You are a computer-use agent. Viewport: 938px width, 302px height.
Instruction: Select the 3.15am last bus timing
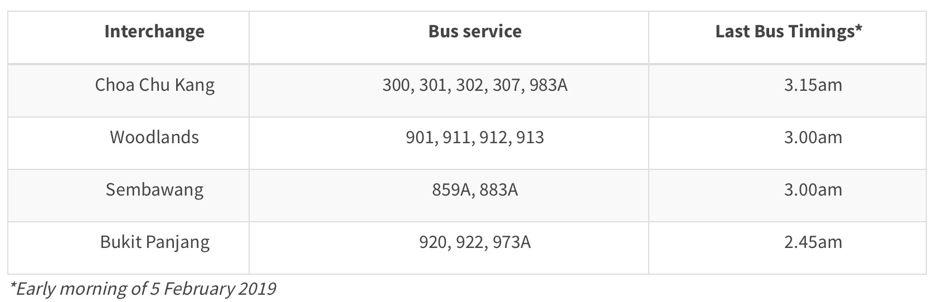click(813, 85)
